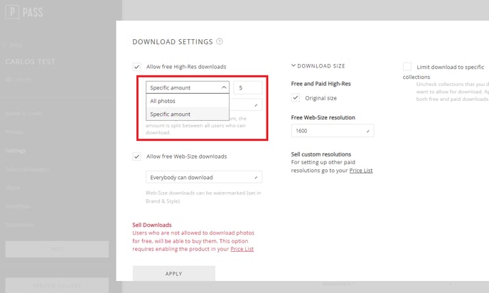
Task: Click the Back link in sidebar
Action: (13, 46)
